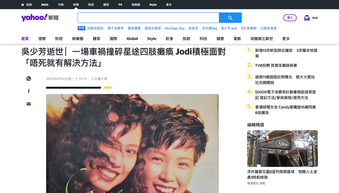Select the 國際 category tab
The width and height of the screenshot is (339, 193).
click(114, 39)
